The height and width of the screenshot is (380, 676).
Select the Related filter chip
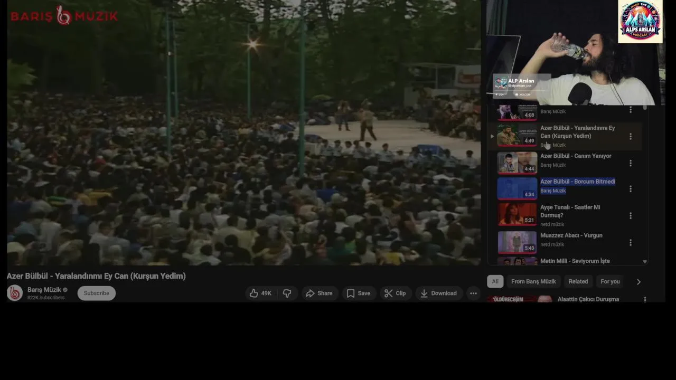click(x=578, y=281)
